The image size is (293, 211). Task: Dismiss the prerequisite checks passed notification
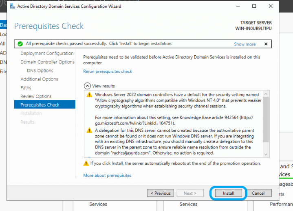point(266,44)
